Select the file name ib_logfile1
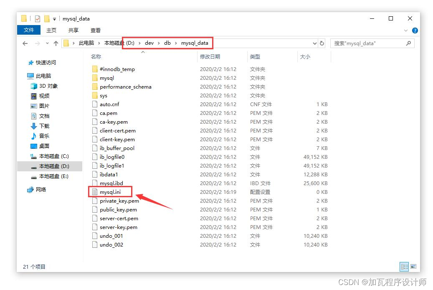The height and width of the screenshot is (290, 433). (112, 165)
